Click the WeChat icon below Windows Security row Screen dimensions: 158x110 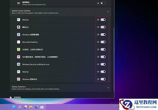(18, 72)
